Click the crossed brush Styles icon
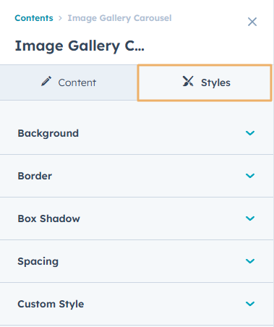274x327 pixels. coord(188,81)
